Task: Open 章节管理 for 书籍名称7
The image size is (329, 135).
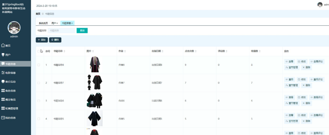Action: coord(292,85)
